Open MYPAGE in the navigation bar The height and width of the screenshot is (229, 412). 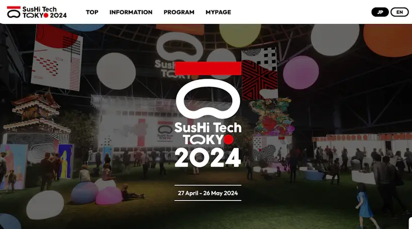(219, 12)
